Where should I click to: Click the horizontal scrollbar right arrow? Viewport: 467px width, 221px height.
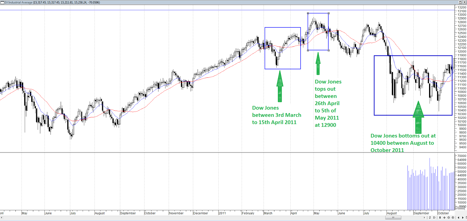point(424,218)
